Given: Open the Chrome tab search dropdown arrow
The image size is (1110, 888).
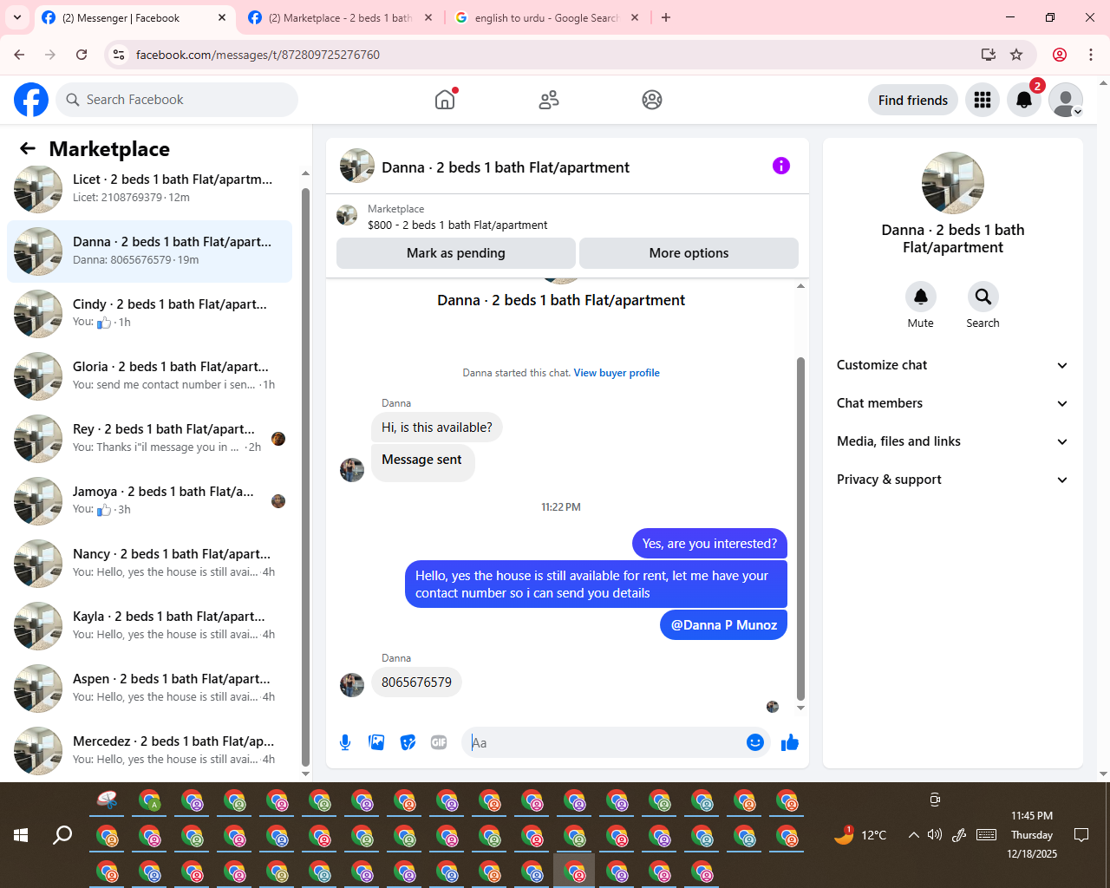Looking at the screenshot, I should [17, 17].
